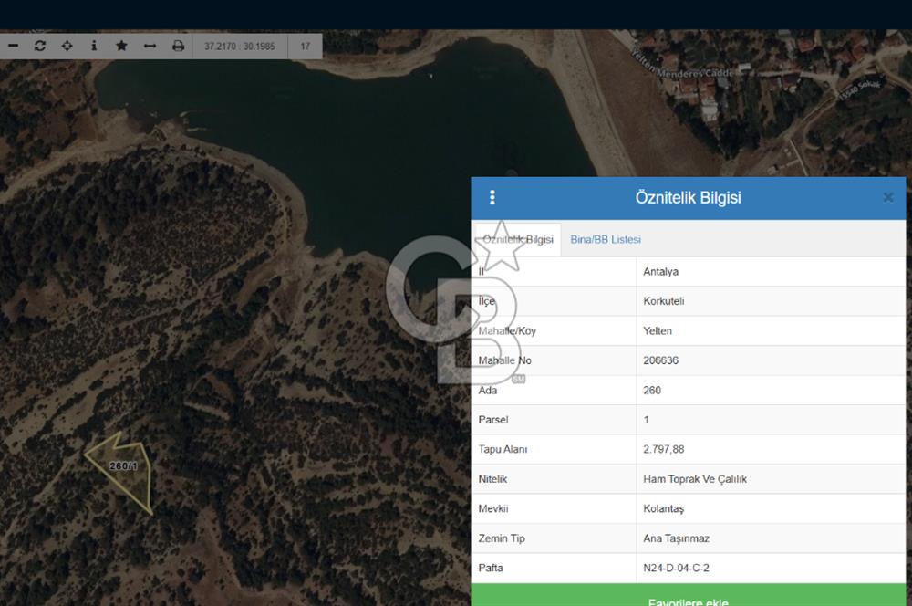Click the zoom out minus icon

[13, 45]
